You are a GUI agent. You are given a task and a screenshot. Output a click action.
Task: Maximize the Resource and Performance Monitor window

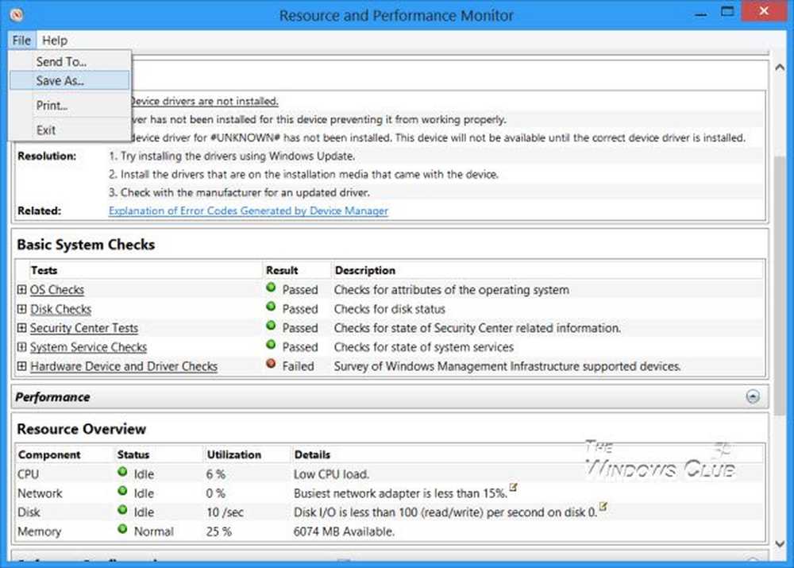click(727, 12)
